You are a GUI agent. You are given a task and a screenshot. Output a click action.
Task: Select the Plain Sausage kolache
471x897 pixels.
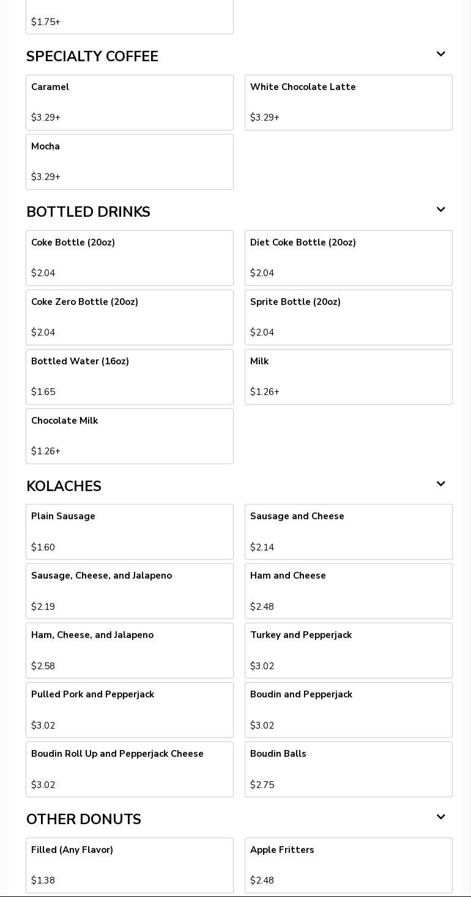(x=130, y=531)
